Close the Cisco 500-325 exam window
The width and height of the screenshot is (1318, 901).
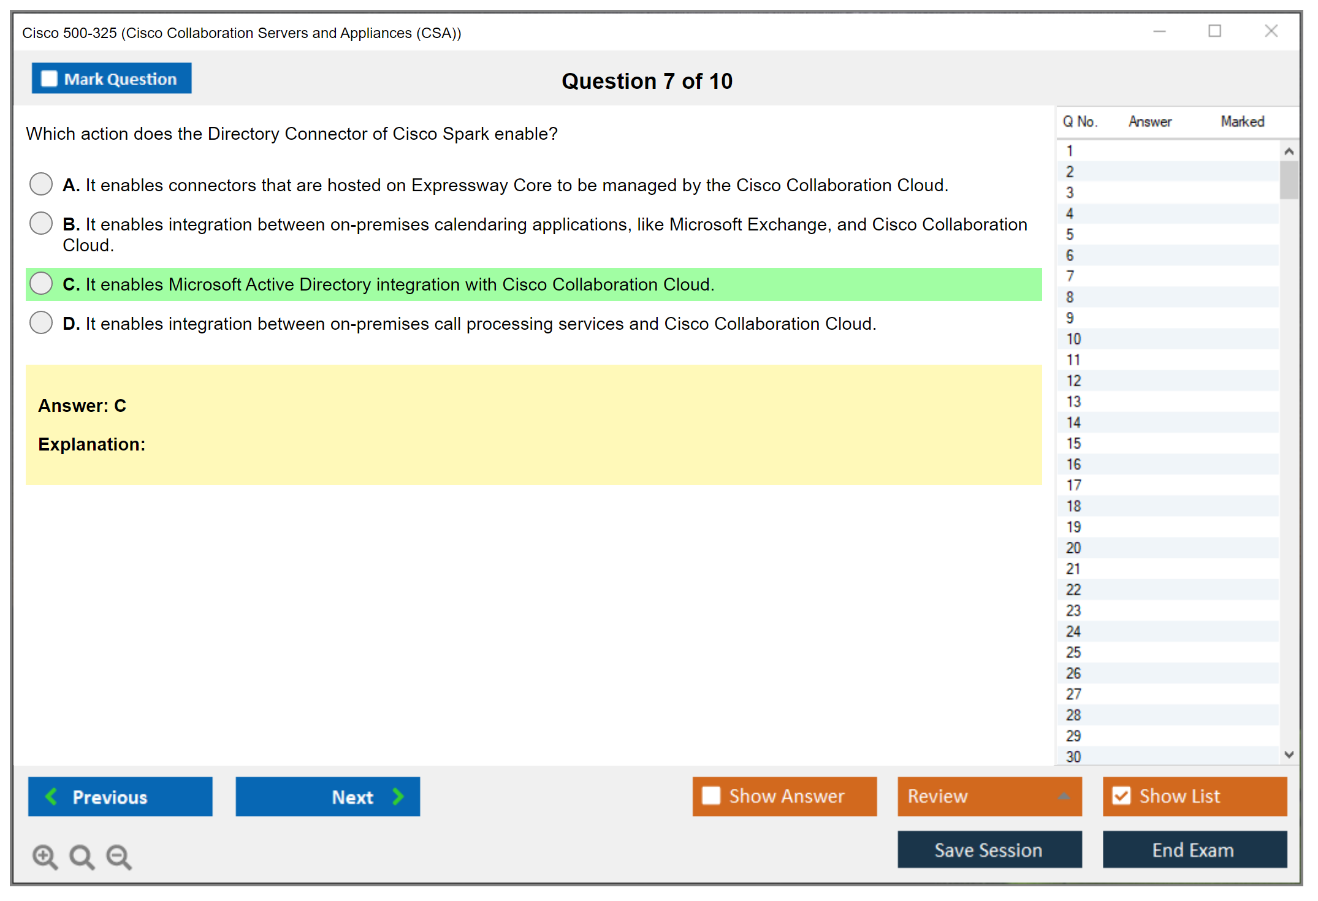[1271, 31]
